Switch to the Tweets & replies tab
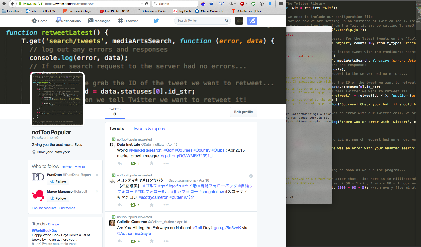 tap(149, 129)
